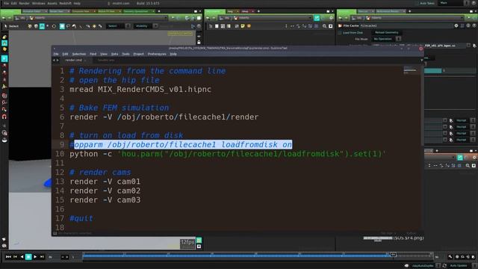
Task: Click the yellow sun light icon in viewport toolbar
Action: [94, 26]
